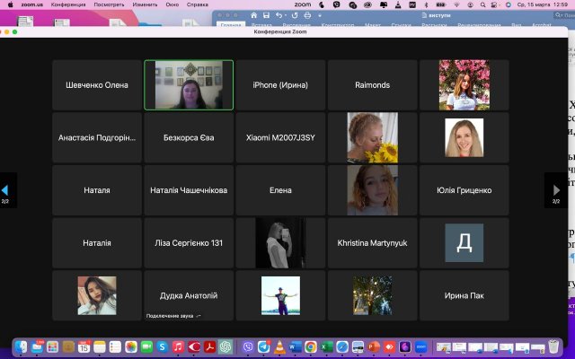This screenshot has height=359, width=575.
Task: Click participant tile with letter Д avatar
Action: point(464,243)
